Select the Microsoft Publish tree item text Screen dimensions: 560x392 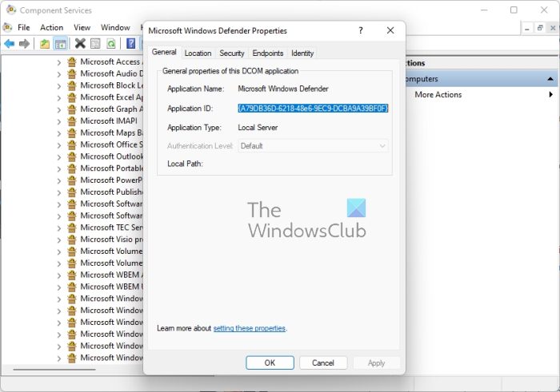(111, 192)
